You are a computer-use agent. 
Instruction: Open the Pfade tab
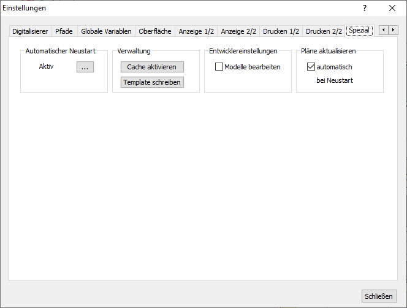[64, 31]
